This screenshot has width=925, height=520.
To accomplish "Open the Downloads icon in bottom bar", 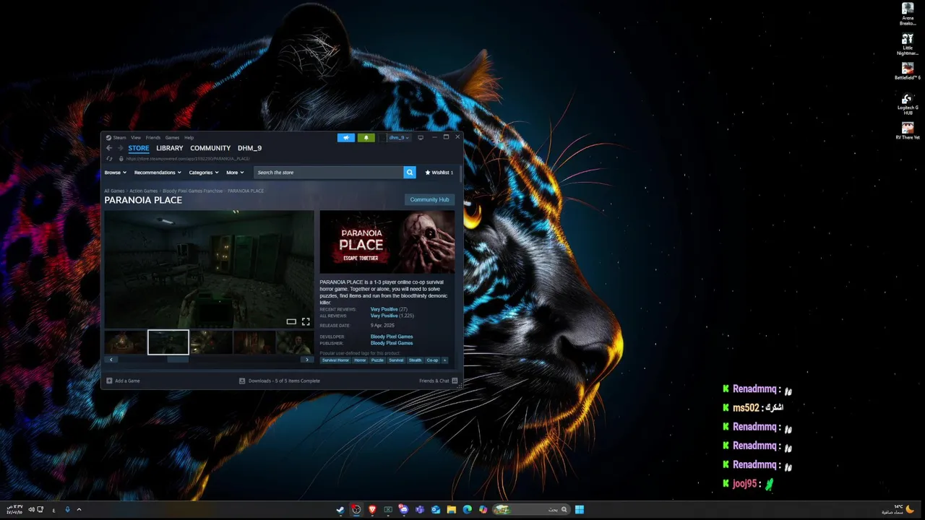I will tap(242, 381).
